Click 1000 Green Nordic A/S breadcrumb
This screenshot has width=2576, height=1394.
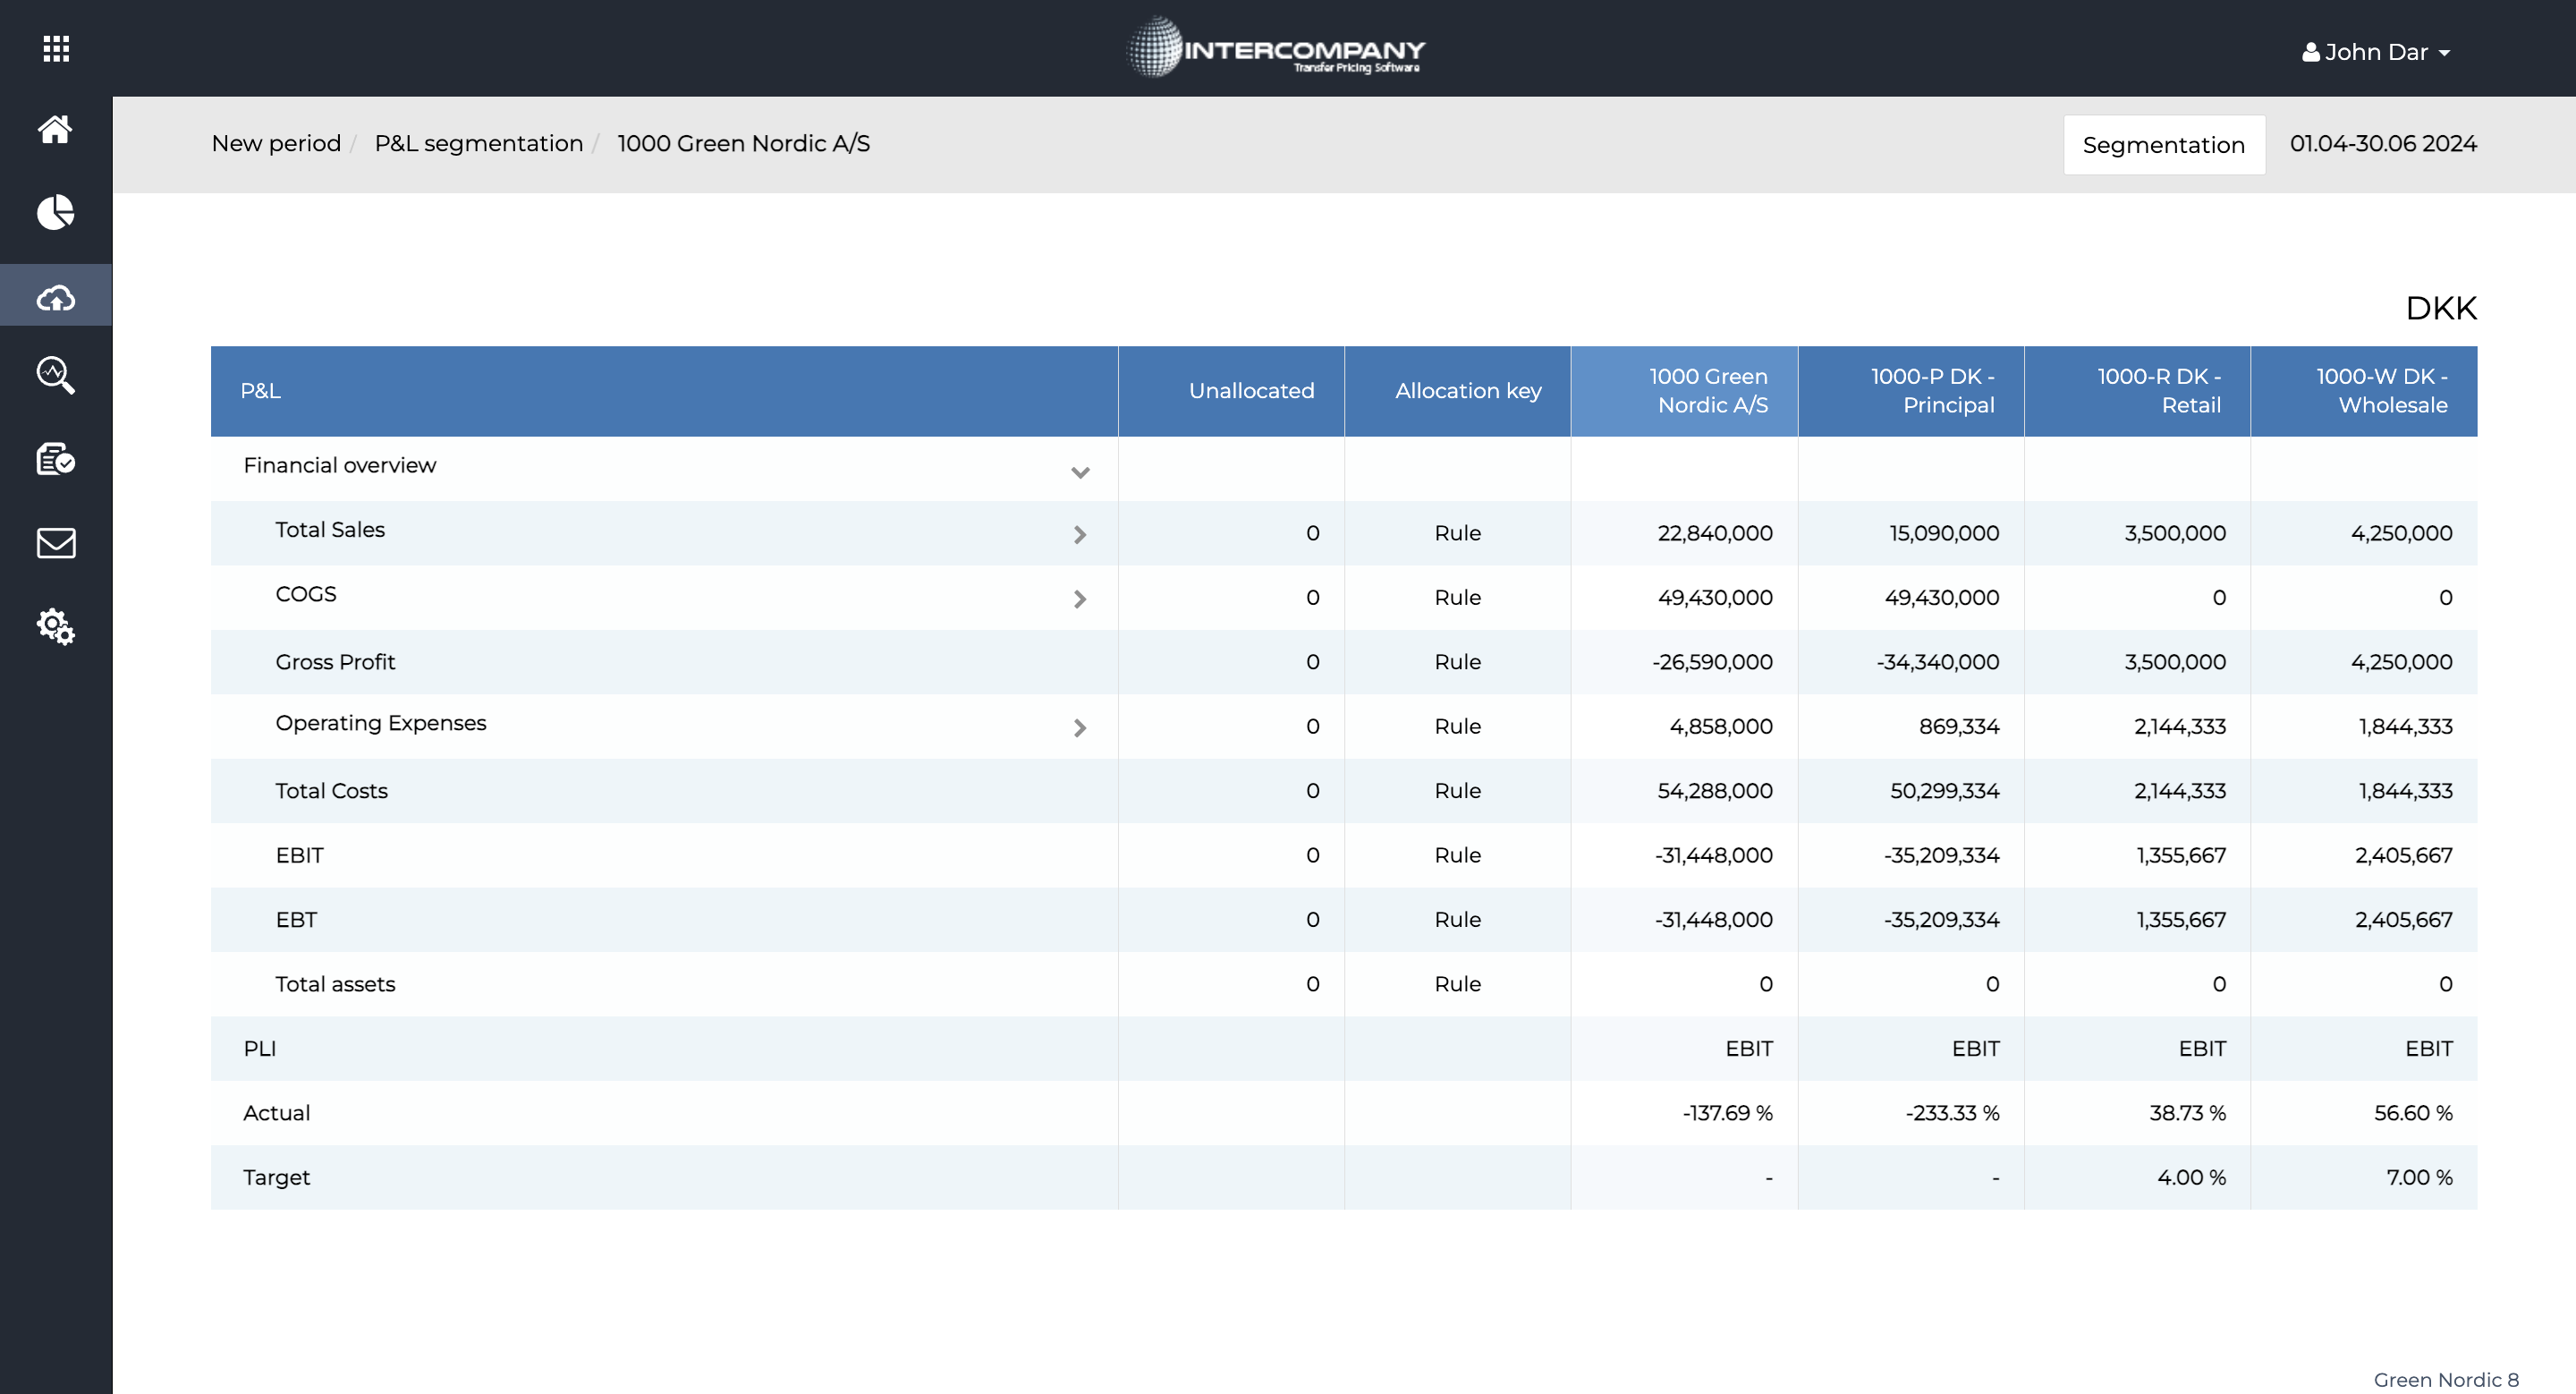[743, 143]
